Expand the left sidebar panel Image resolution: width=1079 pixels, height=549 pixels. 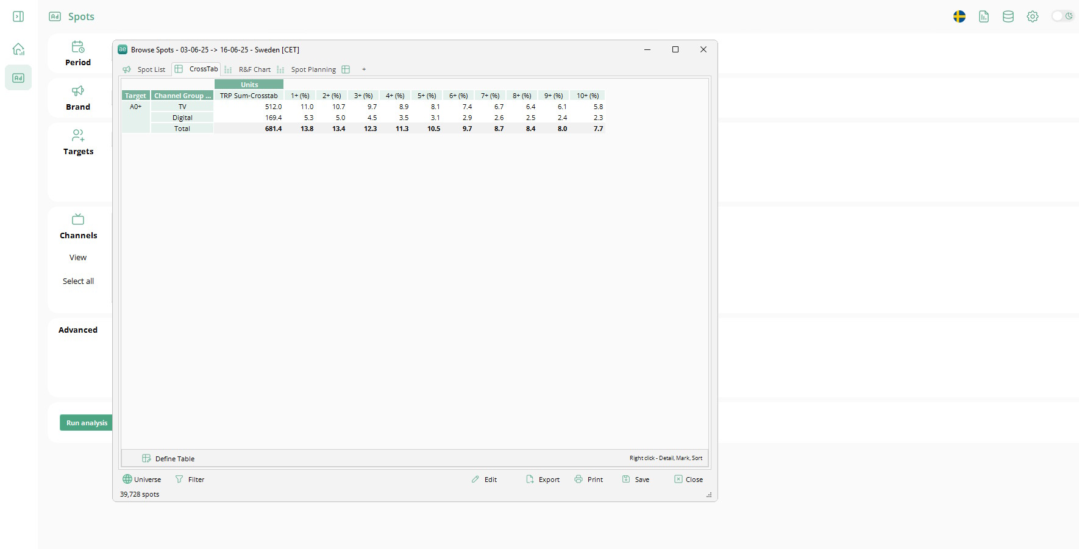coord(18,16)
